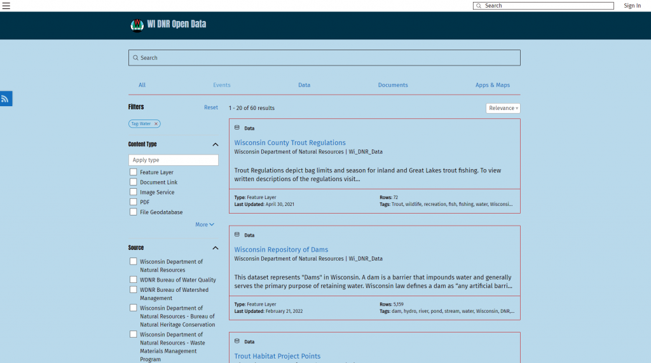Check the PDF checkbox
Viewport: 651px width, 363px height.
[134, 202]
